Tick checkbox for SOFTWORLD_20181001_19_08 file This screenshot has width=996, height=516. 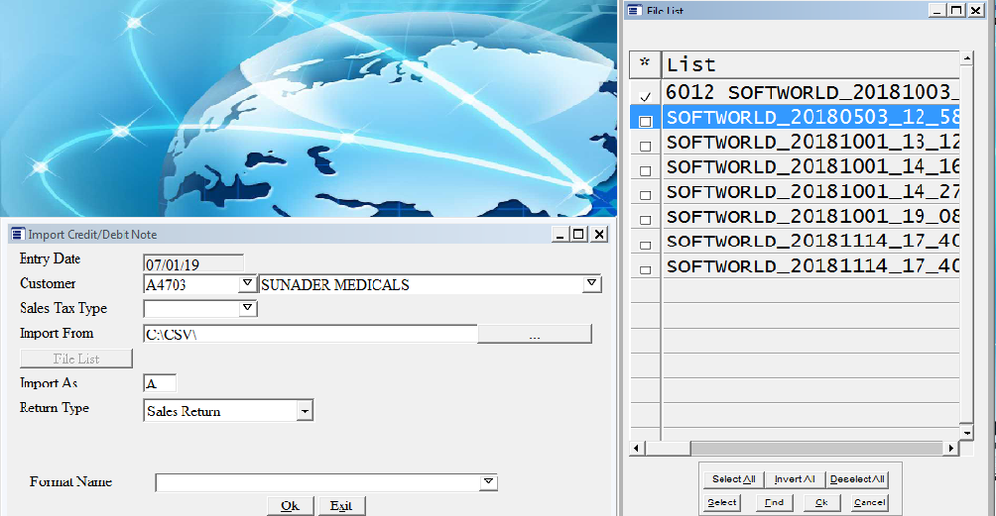click(646, 220)
